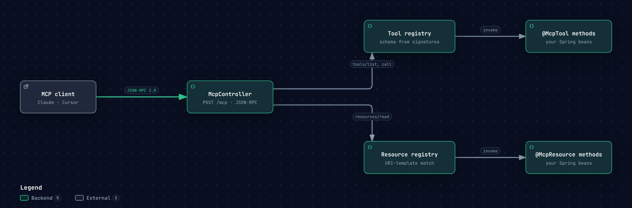Click the 'Claude · Cursor' subtitle
This screenshot has width=632, height=208.
coord(58,102)
